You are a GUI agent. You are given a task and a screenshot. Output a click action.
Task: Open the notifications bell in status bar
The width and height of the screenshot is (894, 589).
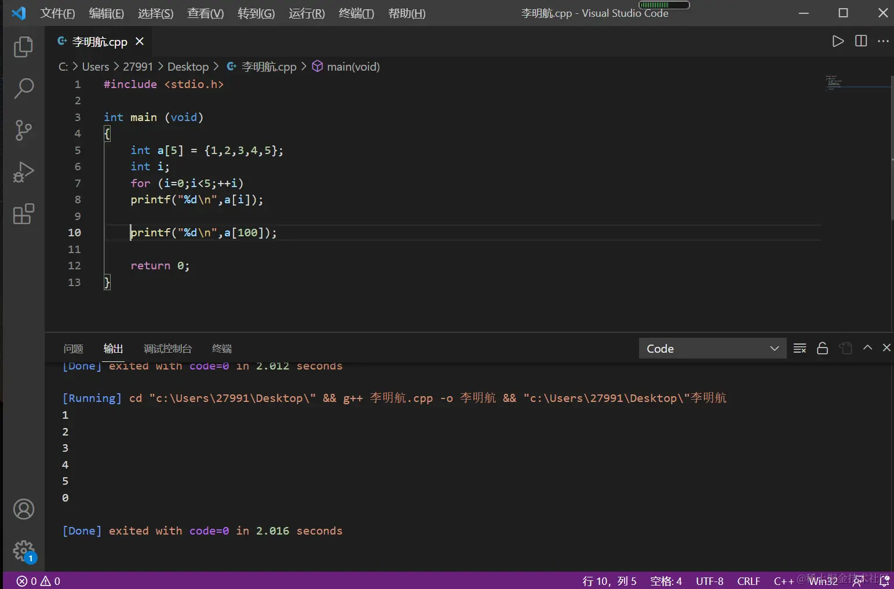tap(884, 581)
